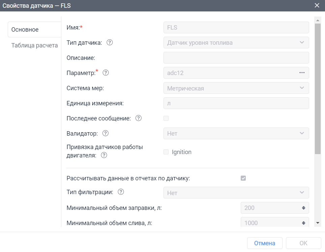This screenshot has height=252, width=325.
Task: Open help for Последнее сообщение
Action: (138, 118)
